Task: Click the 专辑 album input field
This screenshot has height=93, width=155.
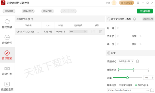Action: click(x=146, y=36)
